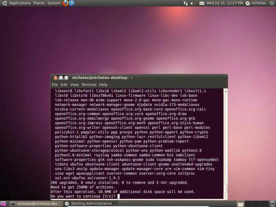Click the package name 'openoffice.org-writer'
The height and width of the screenshot is (207, 276).
(78, 127)
